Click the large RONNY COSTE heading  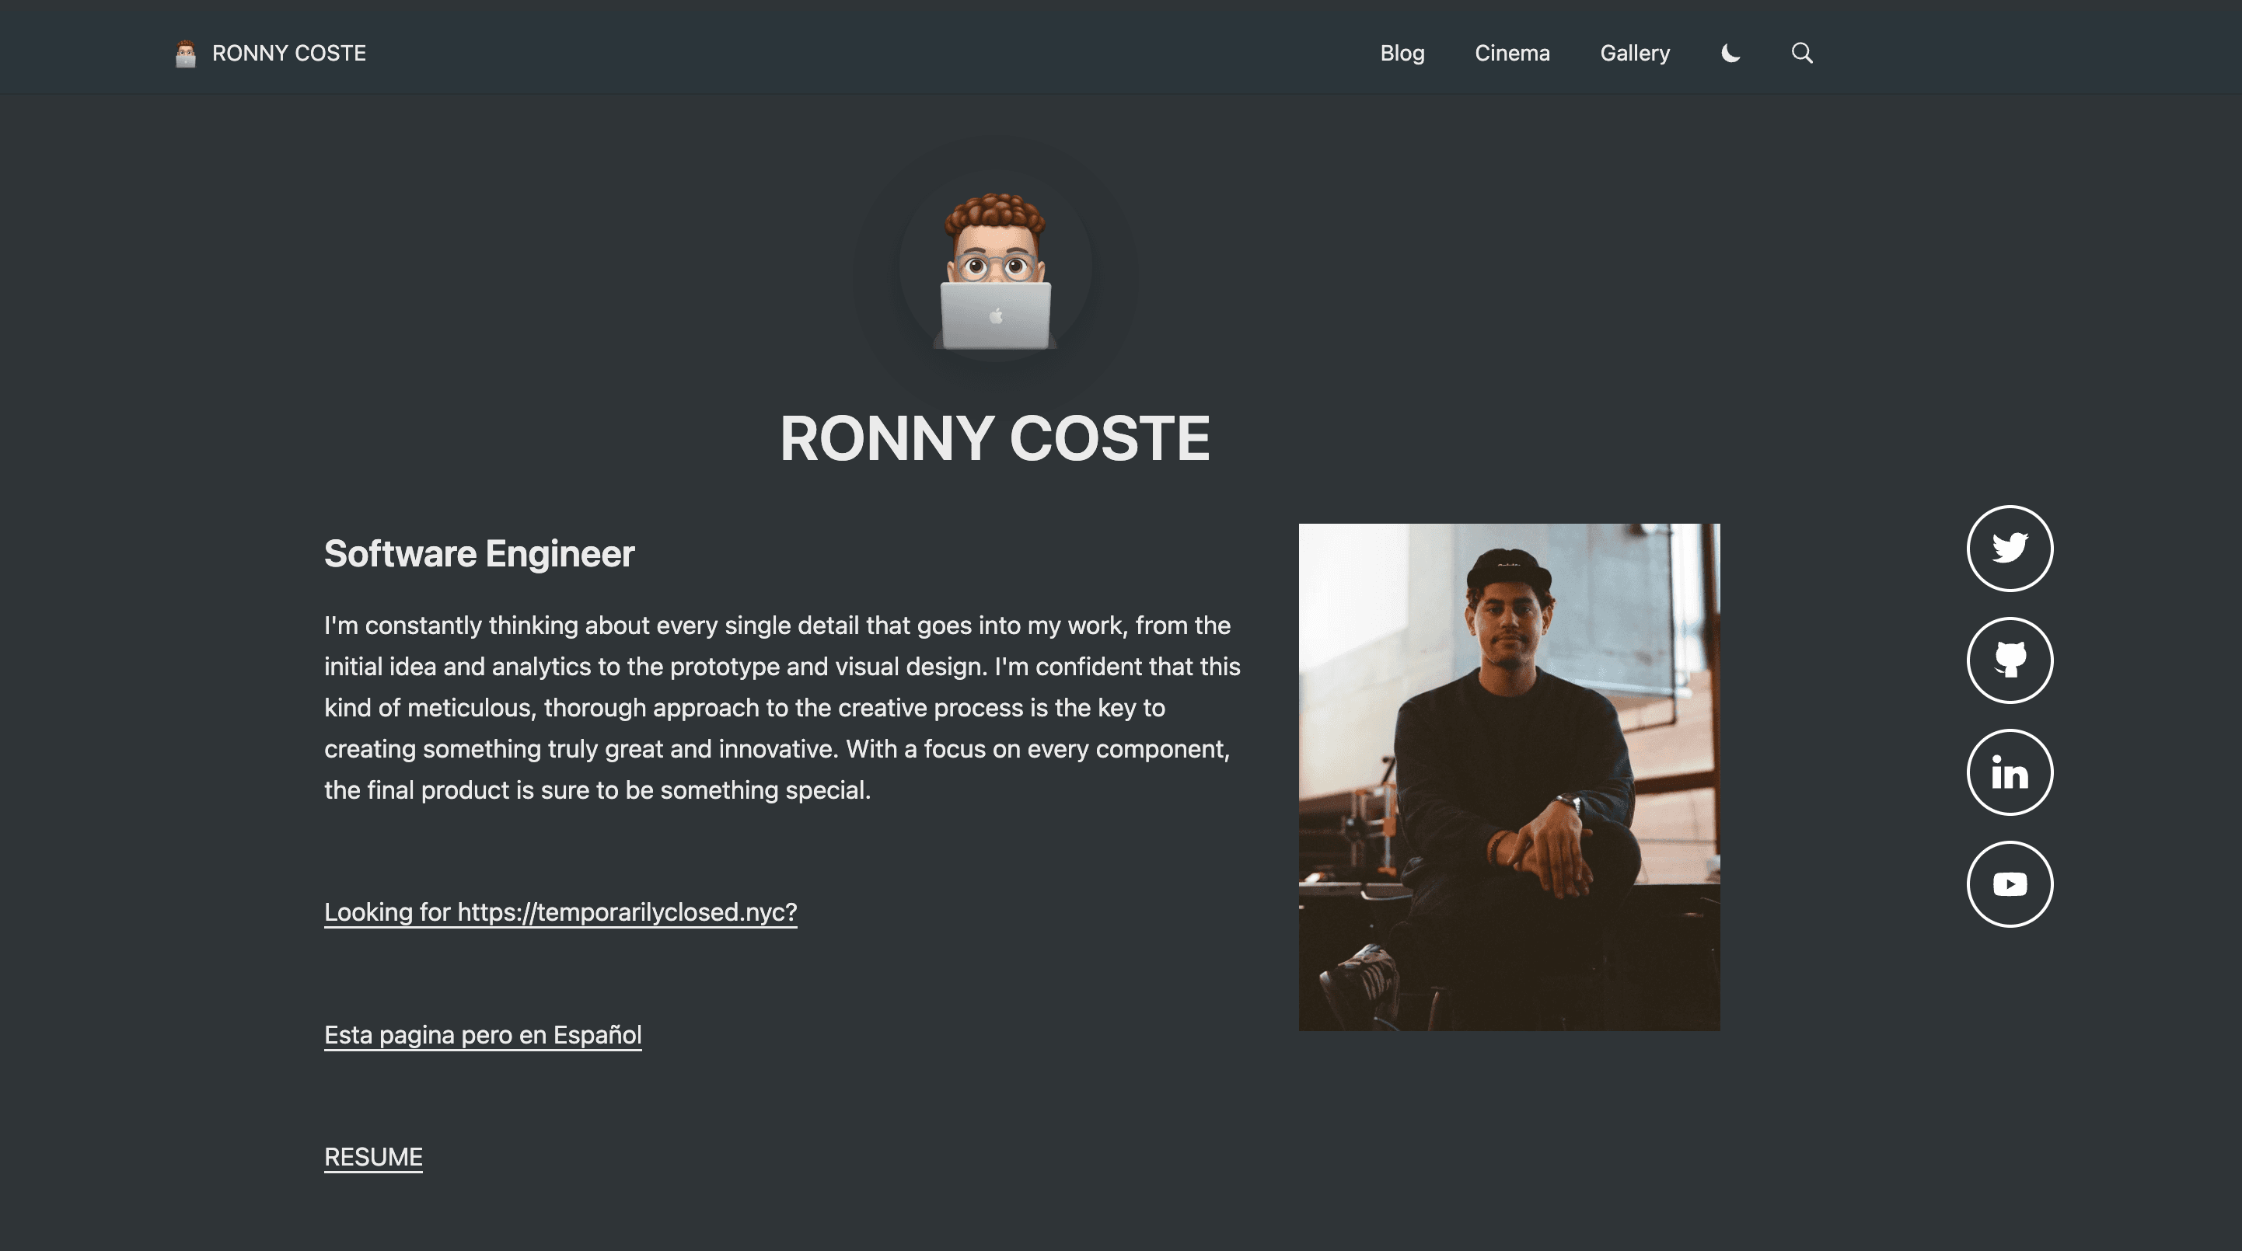coord(995,438)
